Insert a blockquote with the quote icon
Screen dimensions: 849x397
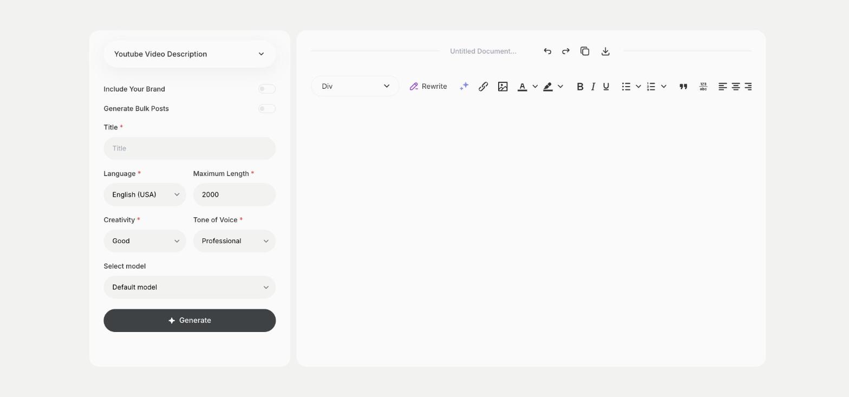click(x=683, y=87)
